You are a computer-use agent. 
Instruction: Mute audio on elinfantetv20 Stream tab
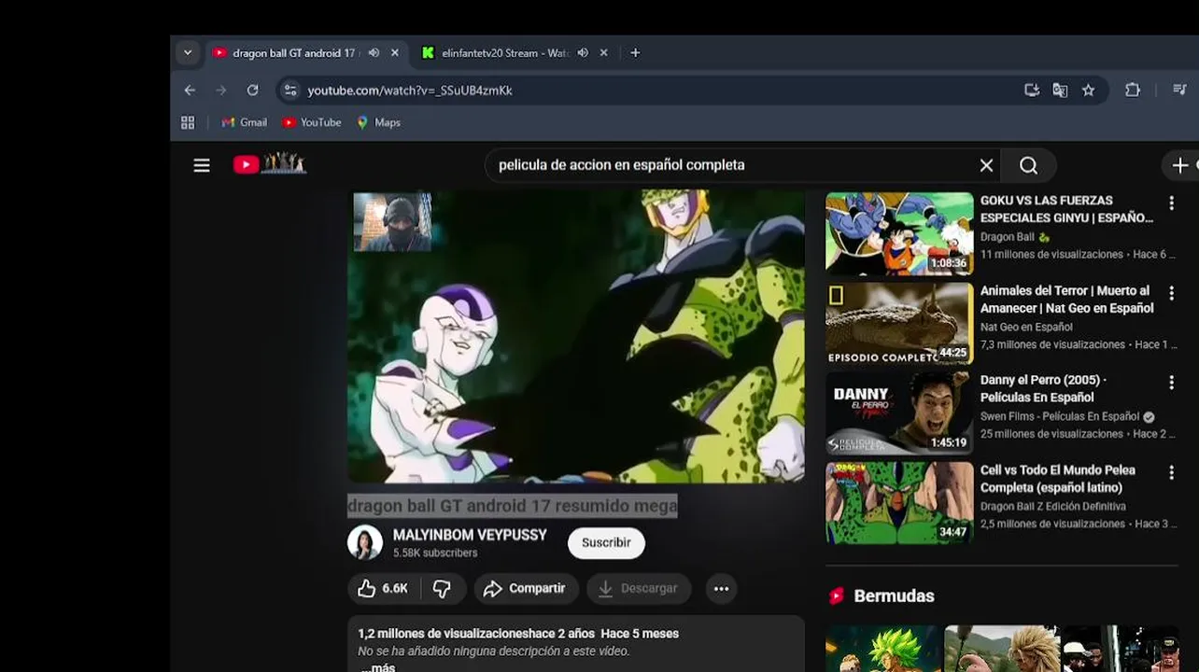[583, 53]
